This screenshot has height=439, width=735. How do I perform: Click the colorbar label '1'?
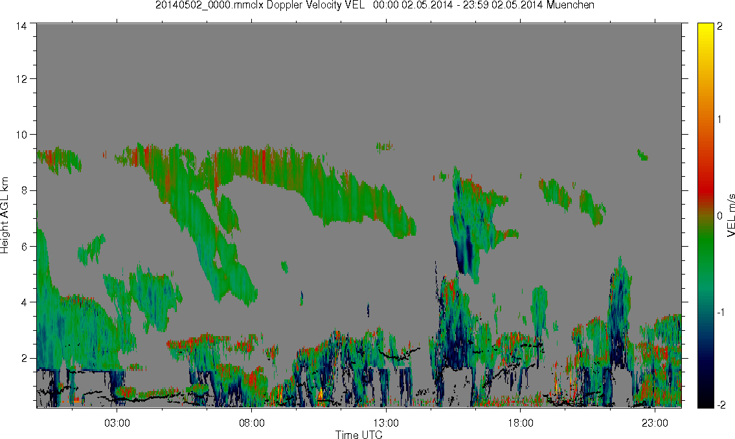pyautogui.click(x=719, y=120)
